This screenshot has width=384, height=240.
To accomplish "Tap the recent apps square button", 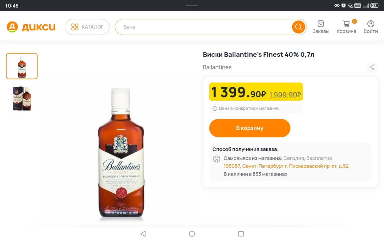I will pos(241,234).
